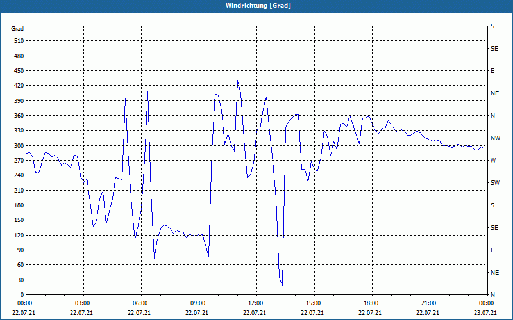Image resolution: width=513 pixels, height=320 pixels.
Task: Click the 300 y-axis value
Action: point(19,146)
